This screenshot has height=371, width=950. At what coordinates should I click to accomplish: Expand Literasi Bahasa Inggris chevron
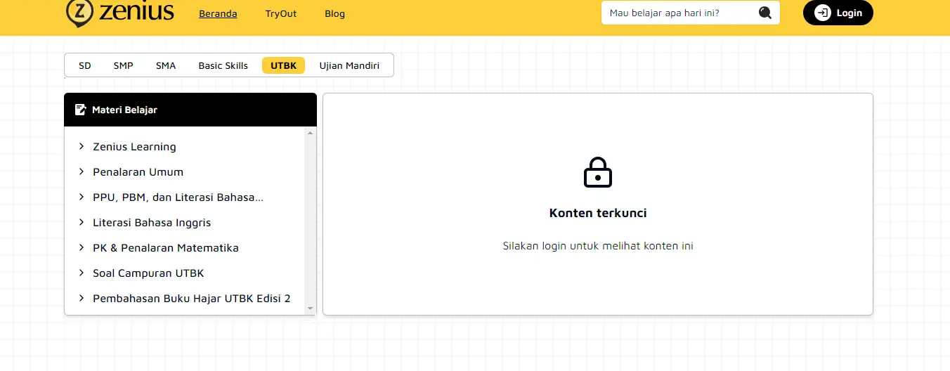coord(82,222)
